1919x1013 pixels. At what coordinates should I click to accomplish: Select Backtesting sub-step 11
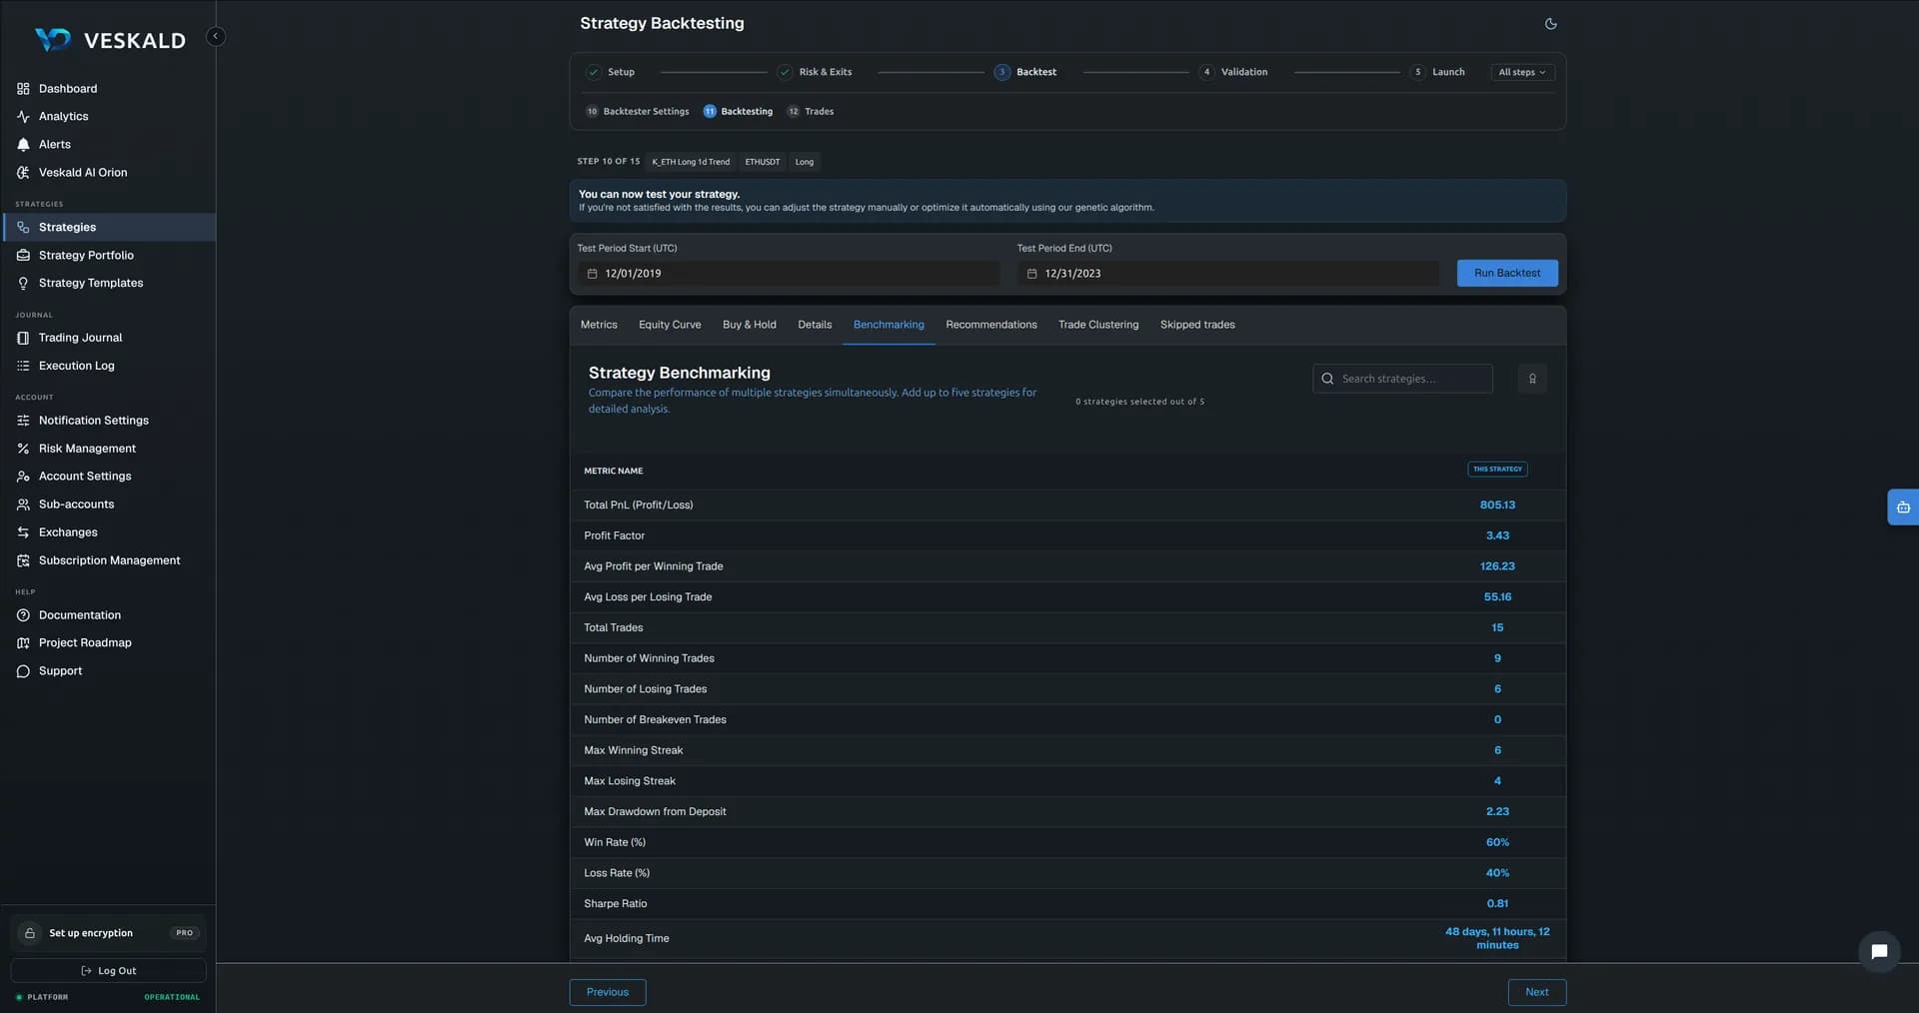(x=738, y=112)
